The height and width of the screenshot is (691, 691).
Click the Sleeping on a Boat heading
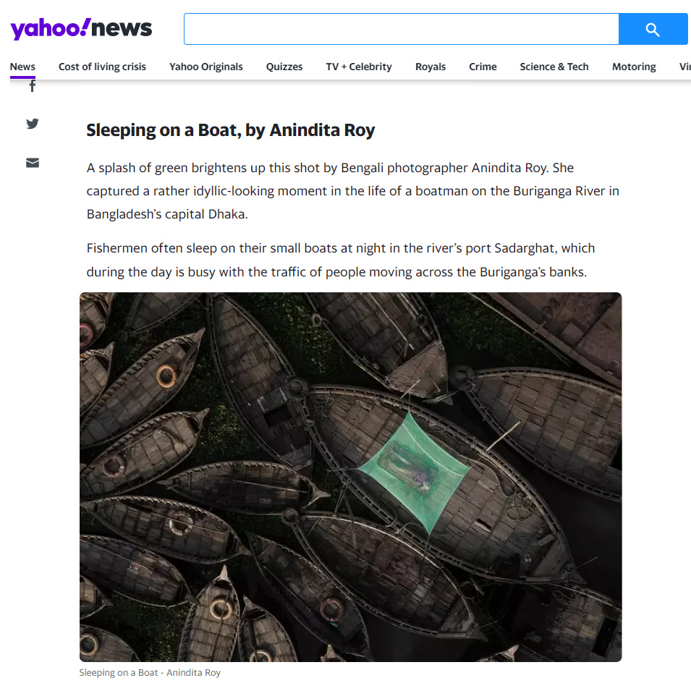(x=231, y=130)
